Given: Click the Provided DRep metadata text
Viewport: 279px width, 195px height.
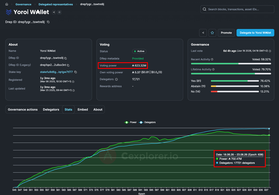Looking at the screenshot, I should (x=138, y=59).
